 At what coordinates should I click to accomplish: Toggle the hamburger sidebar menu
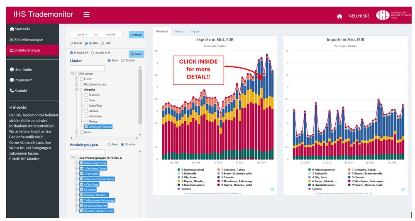pyautogui.click(x=87, y=14)
